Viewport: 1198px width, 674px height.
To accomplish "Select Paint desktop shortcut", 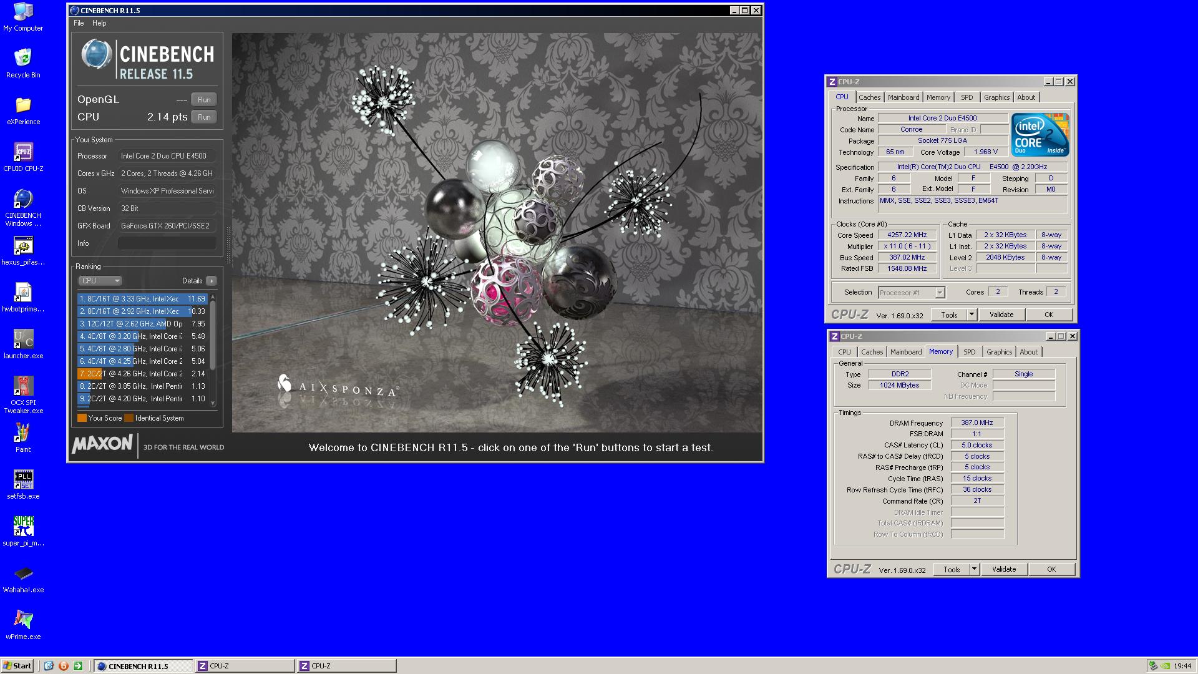I will click(x=23, y=438).
